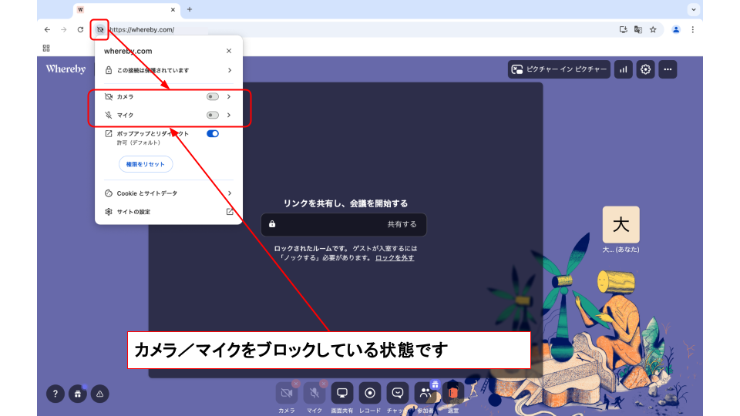Start screen sharing with 画面共有 button

(342, 393)
